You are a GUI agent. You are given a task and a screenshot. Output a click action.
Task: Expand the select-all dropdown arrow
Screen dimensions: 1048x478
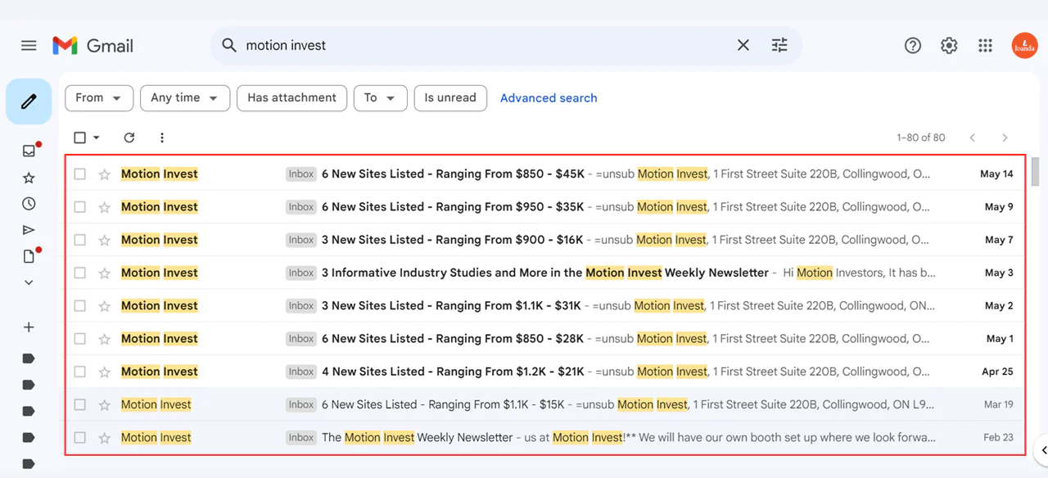97,138
